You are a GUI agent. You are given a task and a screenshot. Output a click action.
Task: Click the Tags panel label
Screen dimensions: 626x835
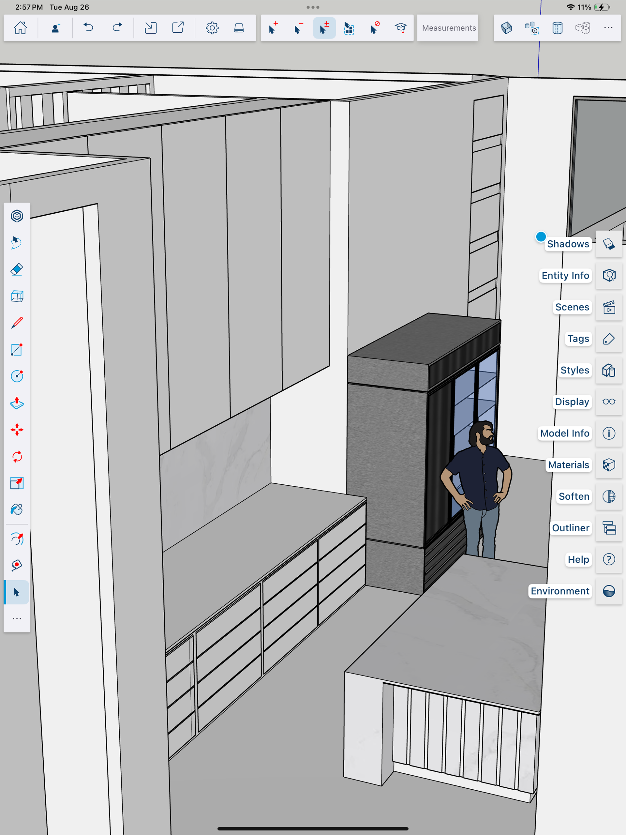tap(578, 339)
